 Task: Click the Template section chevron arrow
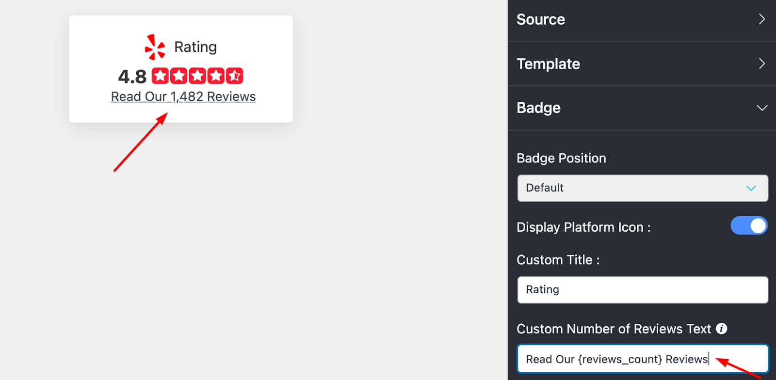point(761,63)
